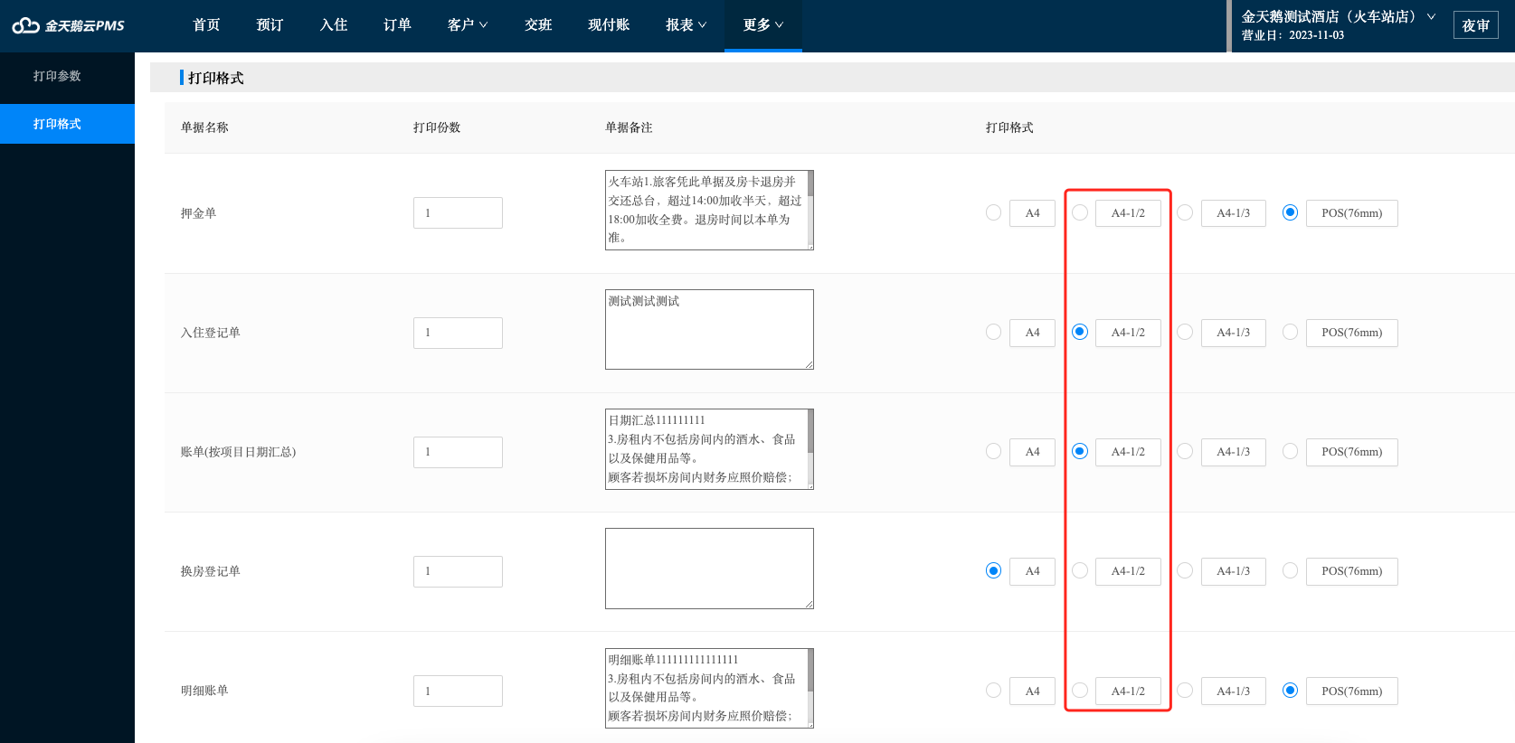Select POS(76mm) radio for 押金单
The image size is (1515, 743).
coord(1290,212)
